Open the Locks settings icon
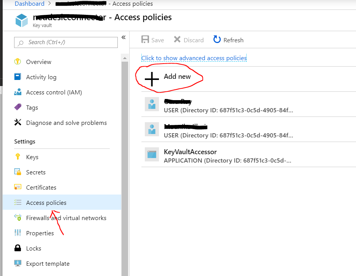This screenshot has width=356, height=276. [x=18, y=248]
